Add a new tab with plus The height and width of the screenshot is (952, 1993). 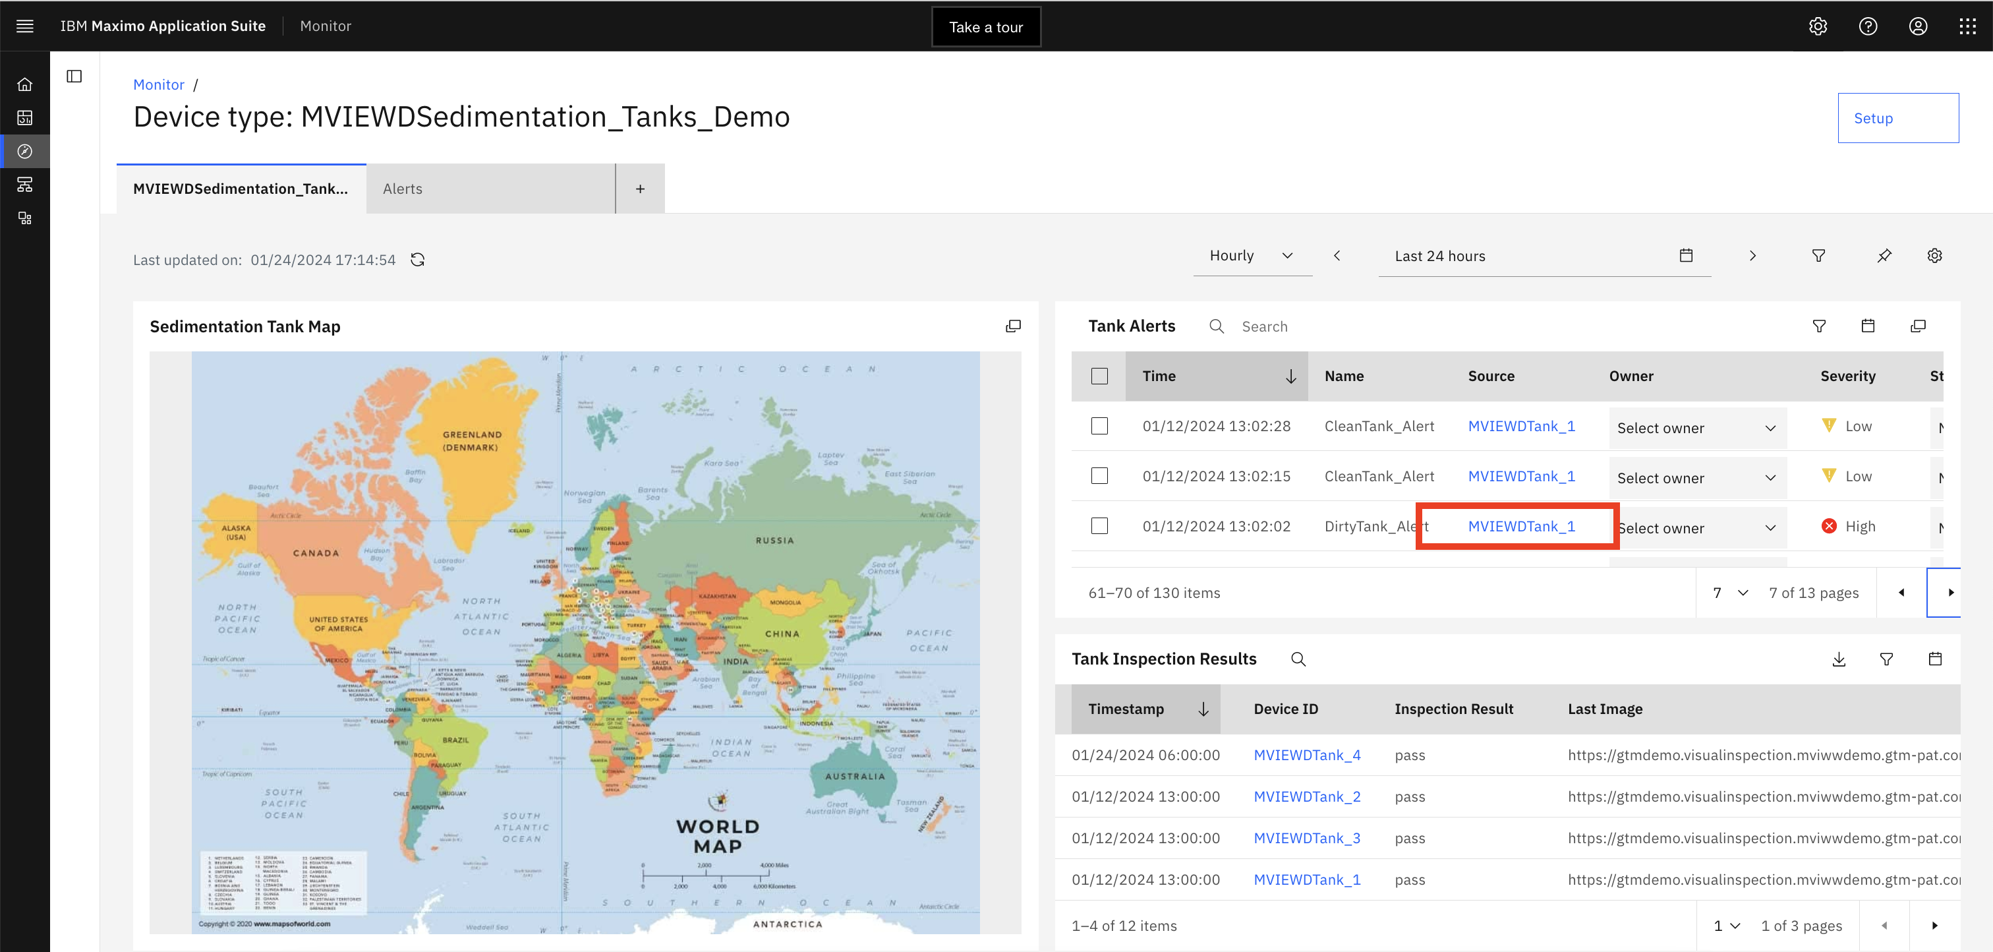click(x=640, y=189)
